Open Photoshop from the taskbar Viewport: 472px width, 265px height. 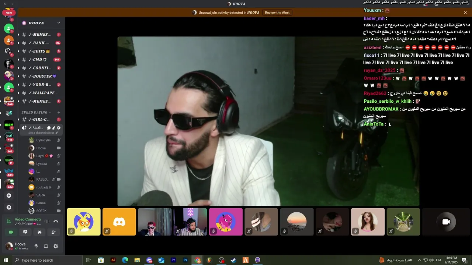[x=185, y=260]
